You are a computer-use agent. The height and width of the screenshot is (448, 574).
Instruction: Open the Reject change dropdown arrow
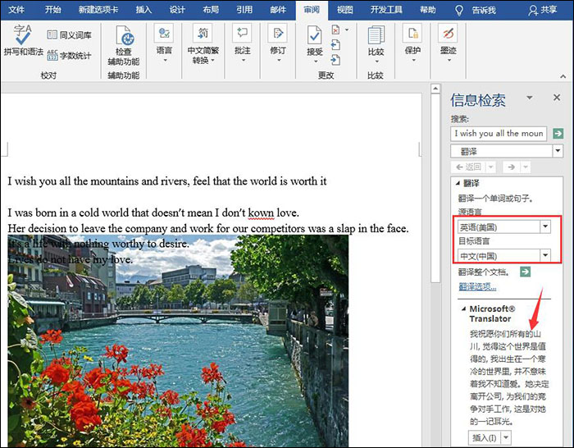click(347, 30)
